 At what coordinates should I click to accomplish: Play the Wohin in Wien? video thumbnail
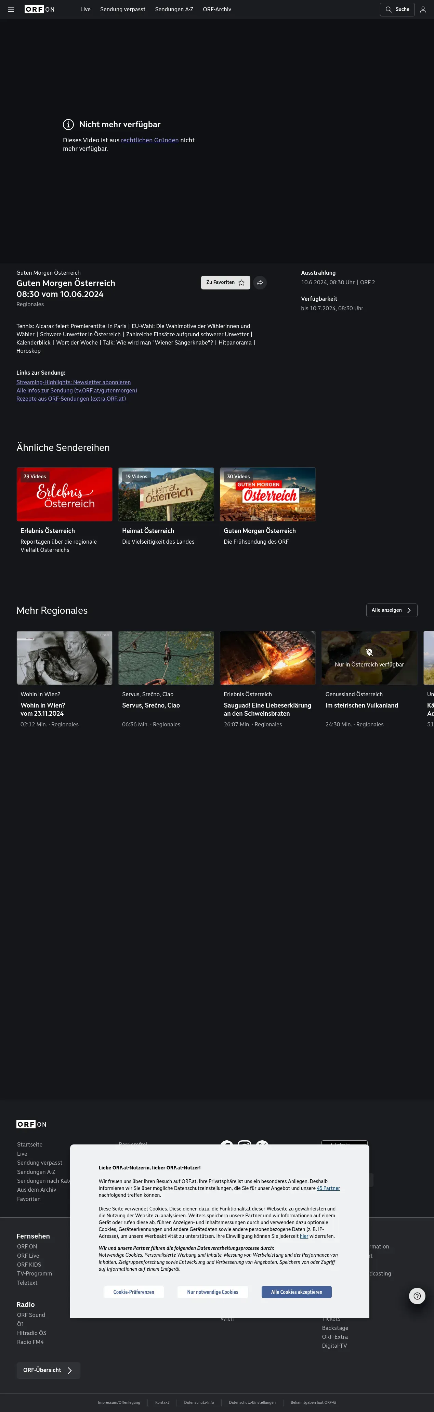(65, 658)
